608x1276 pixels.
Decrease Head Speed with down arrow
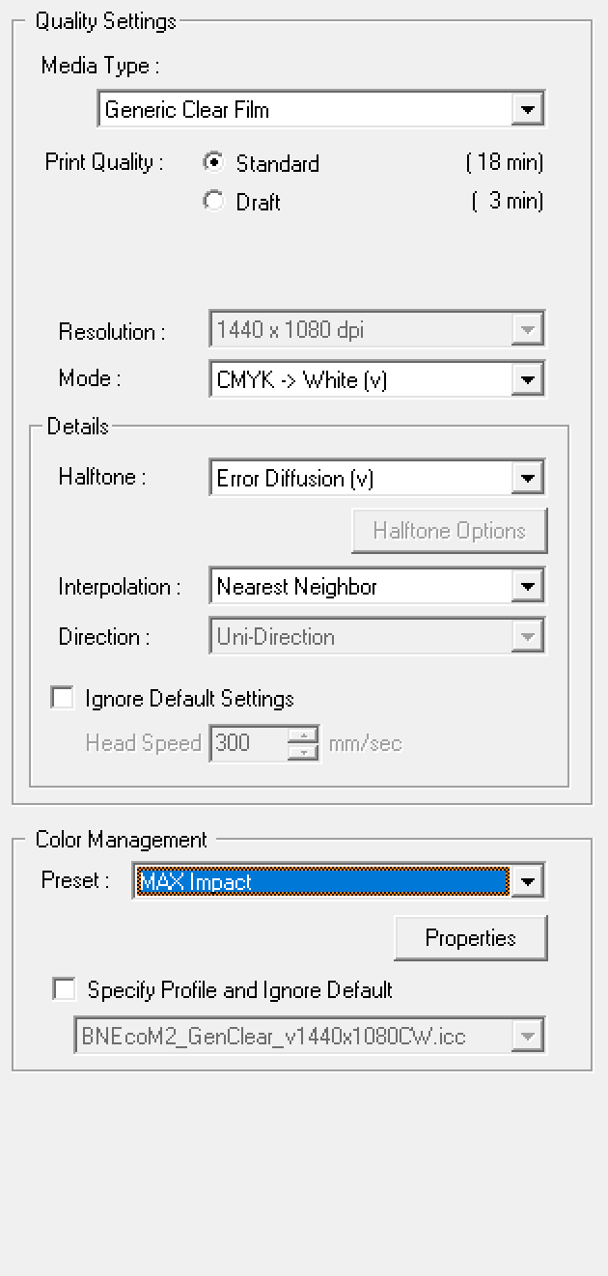pyautogui.click(x=303, y=751)
